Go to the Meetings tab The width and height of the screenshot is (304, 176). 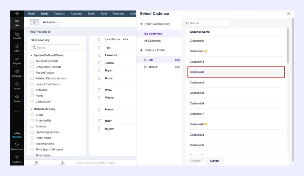pyautogui.click(x=119, y=14)
